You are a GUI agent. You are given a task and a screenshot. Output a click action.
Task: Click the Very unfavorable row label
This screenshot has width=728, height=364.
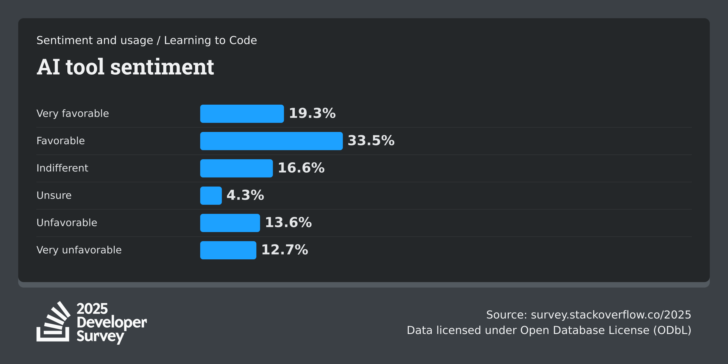click(79, 250)
